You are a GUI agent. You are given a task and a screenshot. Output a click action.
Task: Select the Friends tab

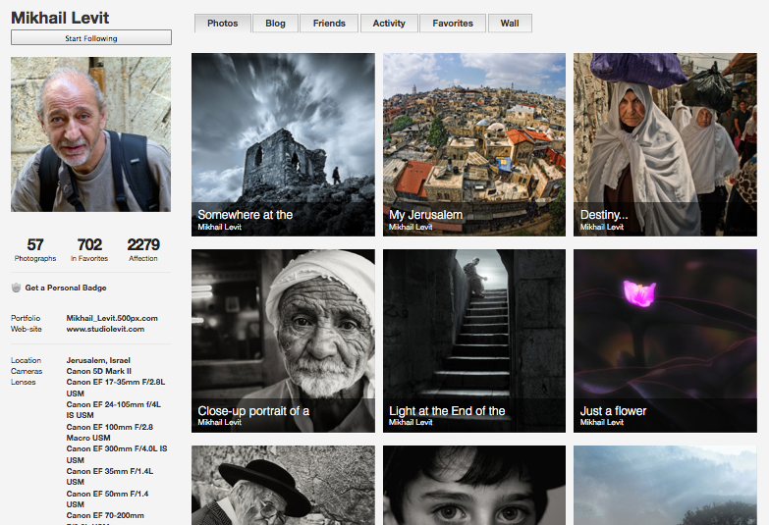[x=329, y=24]
